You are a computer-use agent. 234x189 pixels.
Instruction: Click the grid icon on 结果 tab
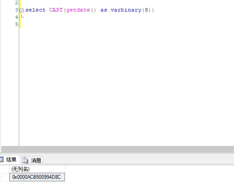pos(1,159)
